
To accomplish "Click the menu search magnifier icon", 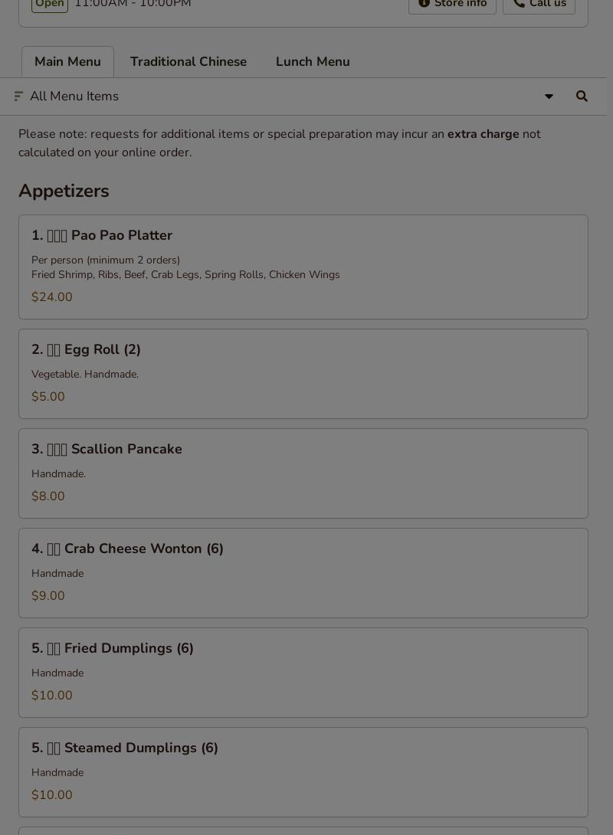I will [x=582, y=97].
